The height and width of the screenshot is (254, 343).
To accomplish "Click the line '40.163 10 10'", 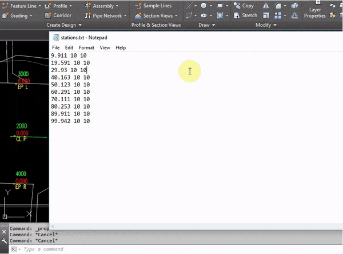I will pyautogui.click(x=70, y=77).
